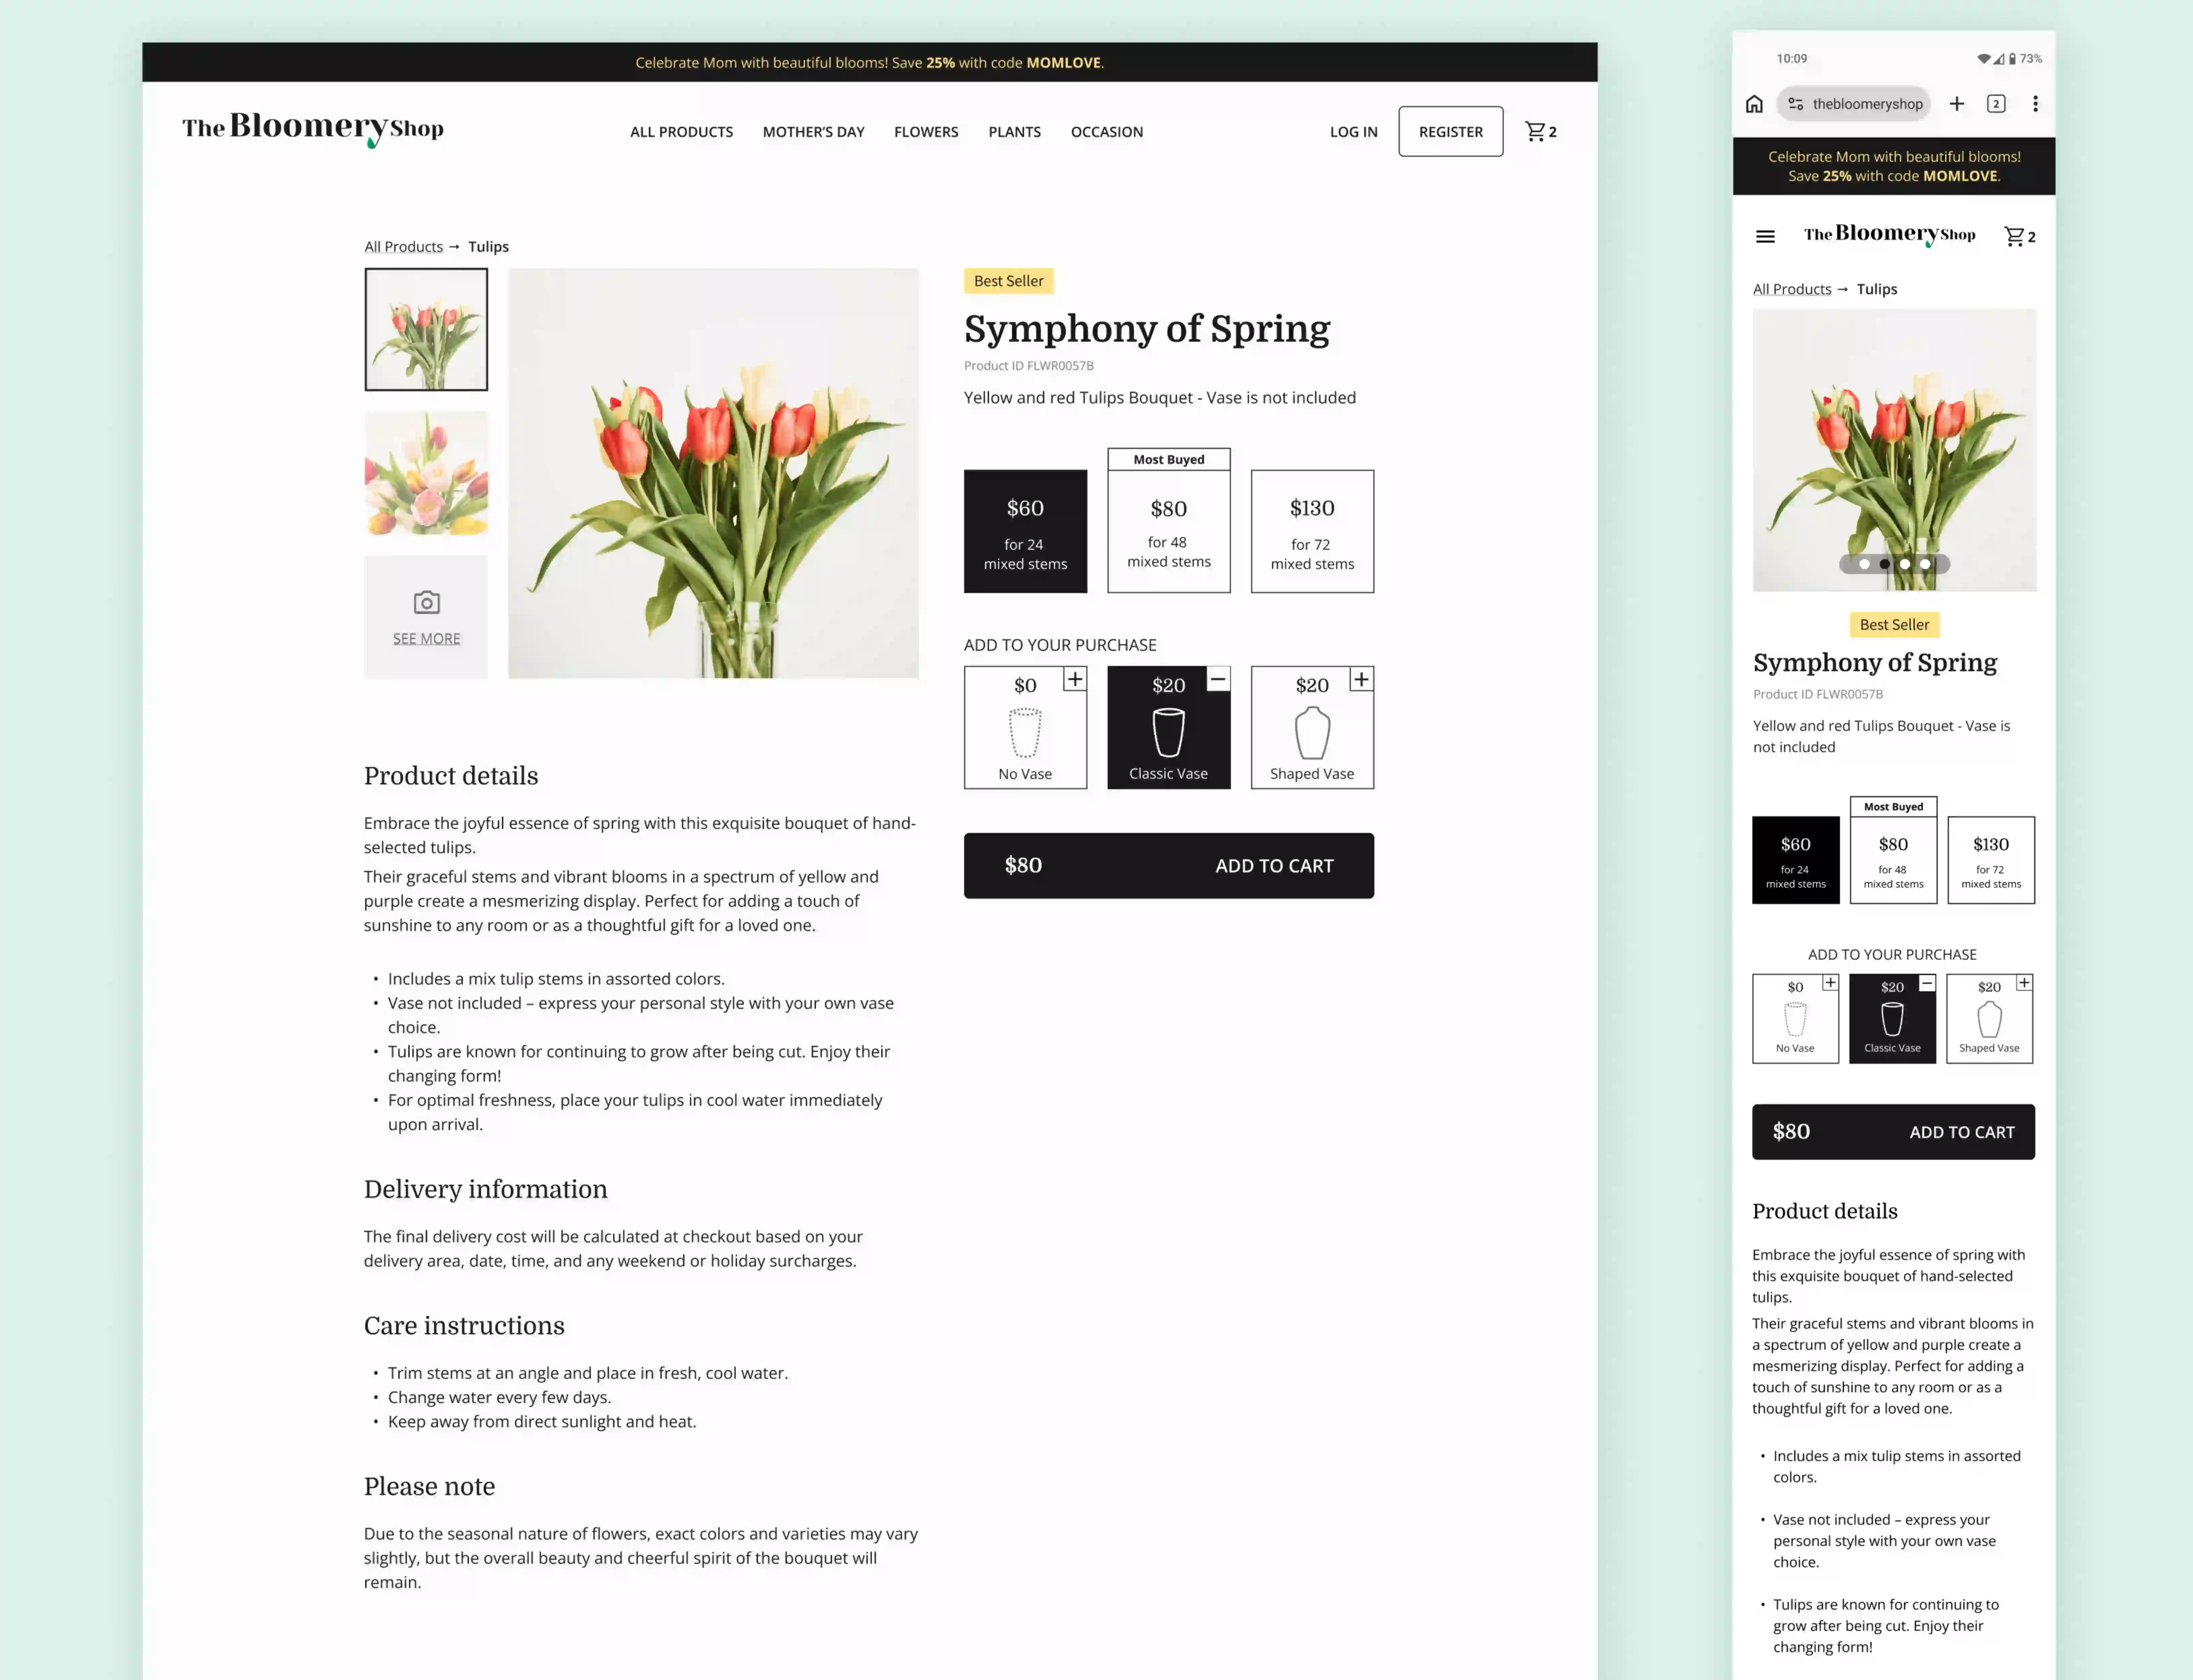Open the Occasion dropdown menu
The image size is (2193, 1680).
coord(1106,131)
